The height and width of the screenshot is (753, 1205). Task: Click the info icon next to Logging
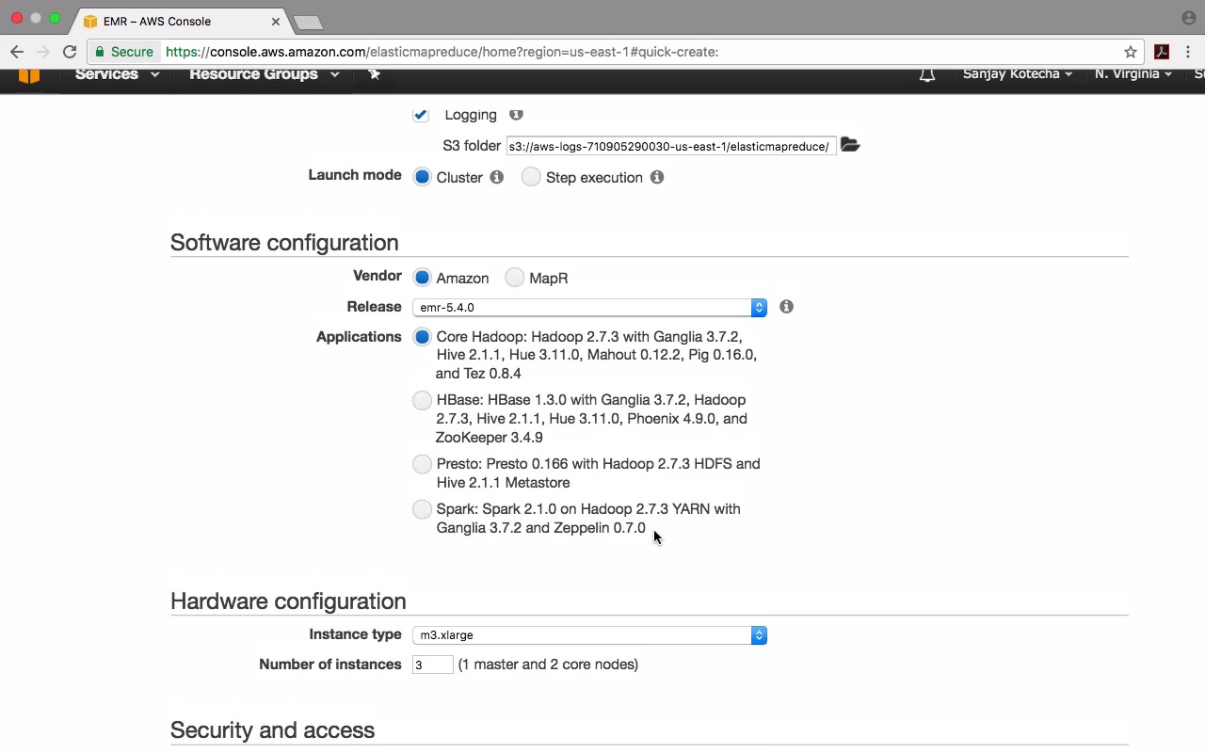(x=516, y=114)
